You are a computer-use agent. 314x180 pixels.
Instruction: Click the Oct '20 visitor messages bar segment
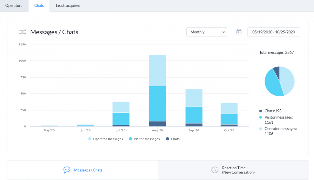coord(229,119)
